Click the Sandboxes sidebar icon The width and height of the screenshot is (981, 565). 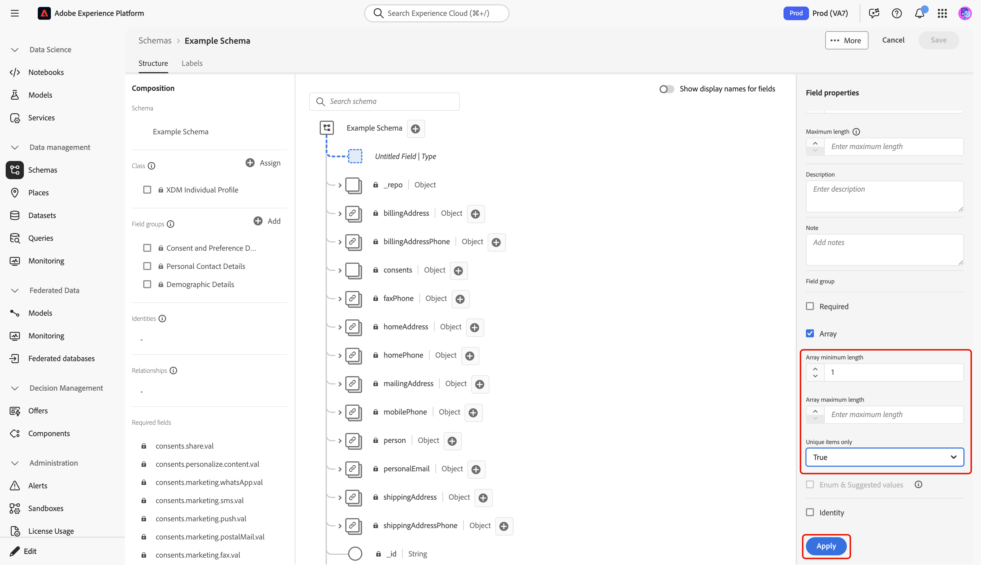point(15,508)
